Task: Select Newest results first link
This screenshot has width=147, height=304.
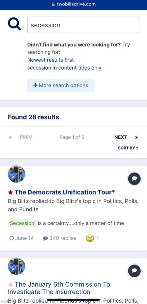Action: [50, 60]
